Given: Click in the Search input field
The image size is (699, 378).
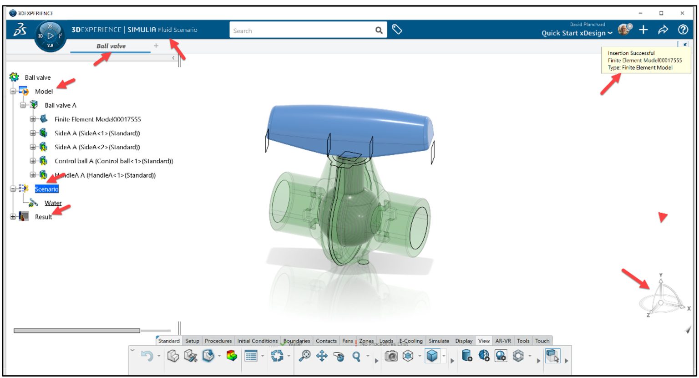Looking at the screenshot, I should pyautogui.click(x=301, y=31).
